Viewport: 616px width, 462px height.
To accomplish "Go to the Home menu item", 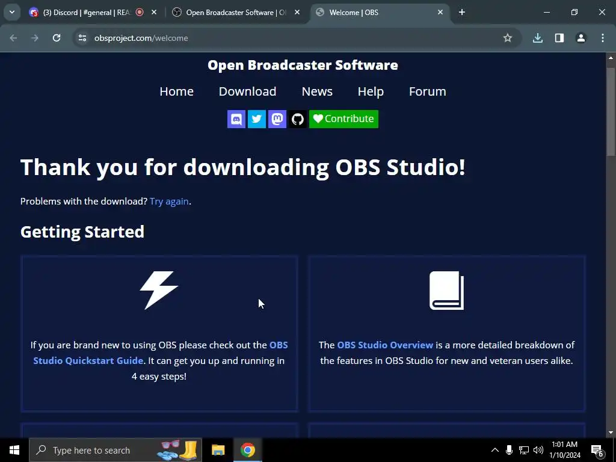I will 176,91.
